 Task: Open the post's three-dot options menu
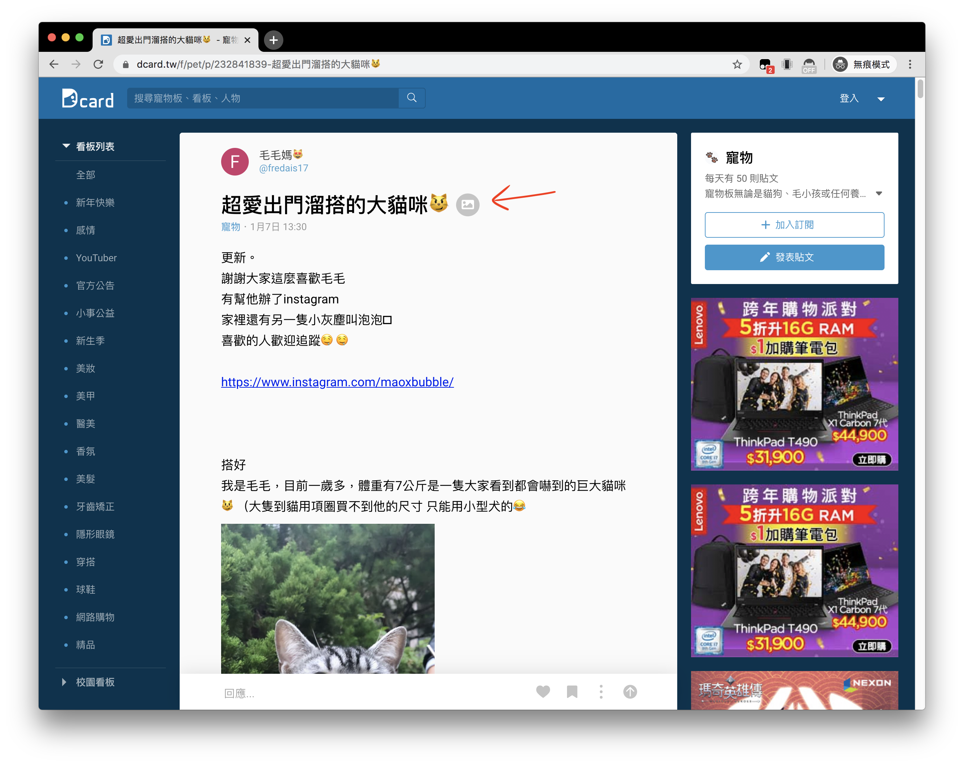click(x=601, y=692)
